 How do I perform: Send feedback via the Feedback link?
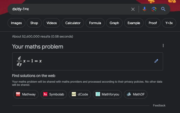[x=159, y=105]
